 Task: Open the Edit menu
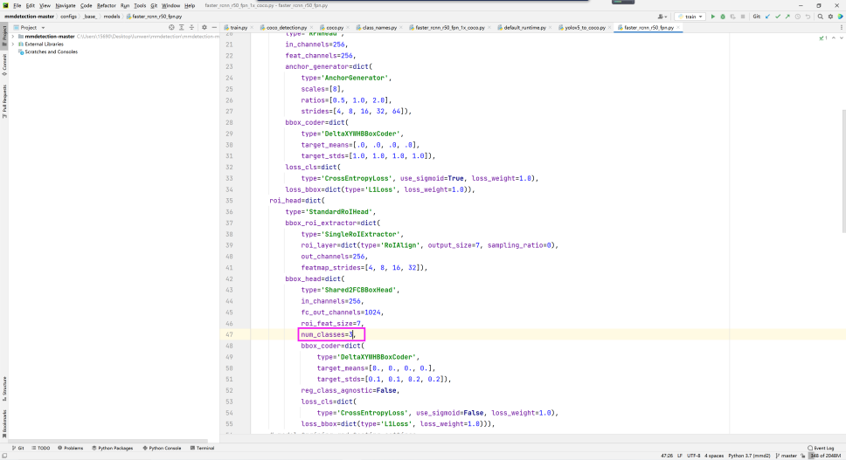[31, 5]
